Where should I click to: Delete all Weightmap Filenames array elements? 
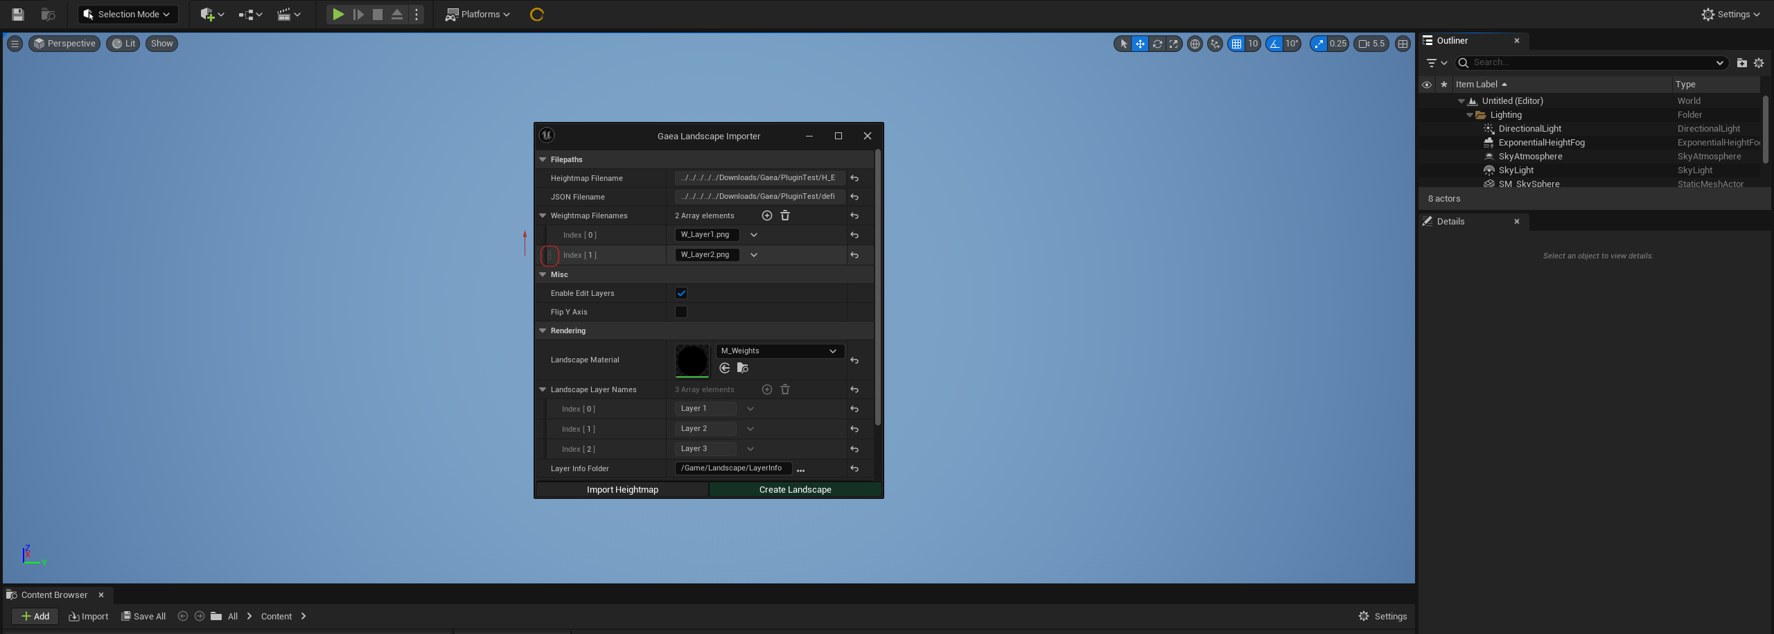click(x=785, y=215)
